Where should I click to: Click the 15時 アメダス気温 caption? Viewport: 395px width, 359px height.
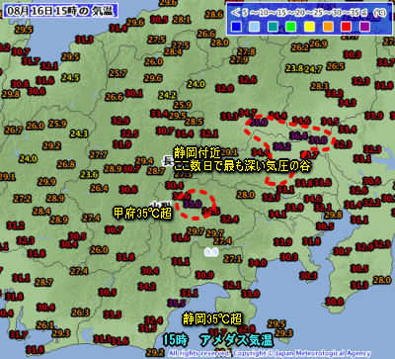pyautogui.click(x=217, y=340)
